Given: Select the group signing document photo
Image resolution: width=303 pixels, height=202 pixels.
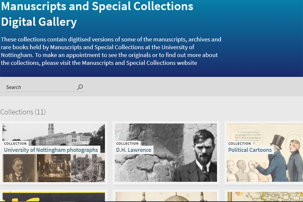Looking at the screenshot, I should pos(54,168).
